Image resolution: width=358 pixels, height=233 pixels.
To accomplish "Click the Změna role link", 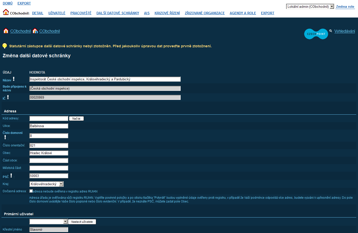I will point(345,7).
